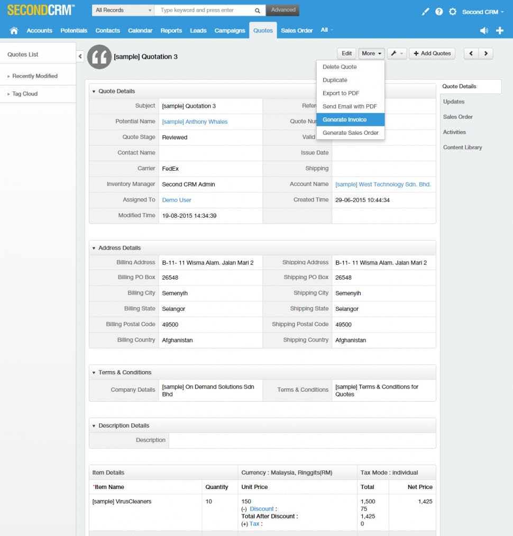Click the Edit button
This screenshot has height=536, width=513.
346,53
